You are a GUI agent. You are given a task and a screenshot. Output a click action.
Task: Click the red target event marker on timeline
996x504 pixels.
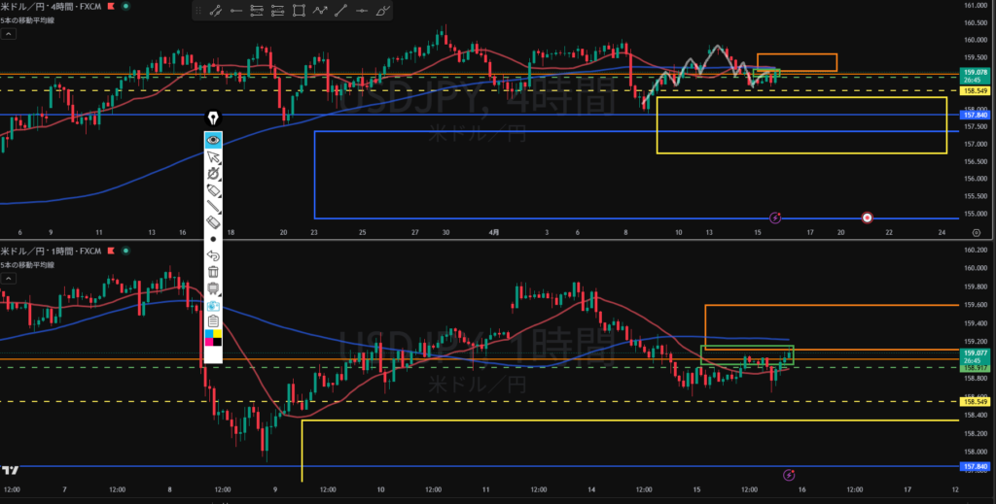click(868, 218)
